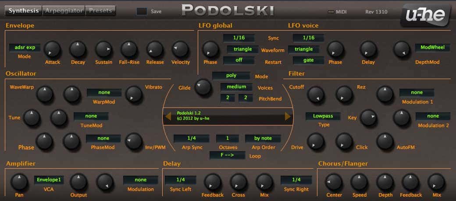Click the Glide knob
Image resolution: width=456 pixels, height=201 pixels.
[203, 87]
